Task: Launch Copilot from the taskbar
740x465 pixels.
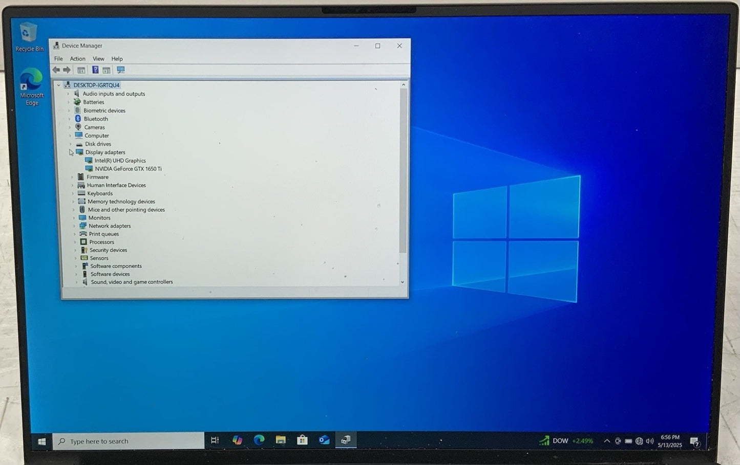Action: tap(237, 440)
